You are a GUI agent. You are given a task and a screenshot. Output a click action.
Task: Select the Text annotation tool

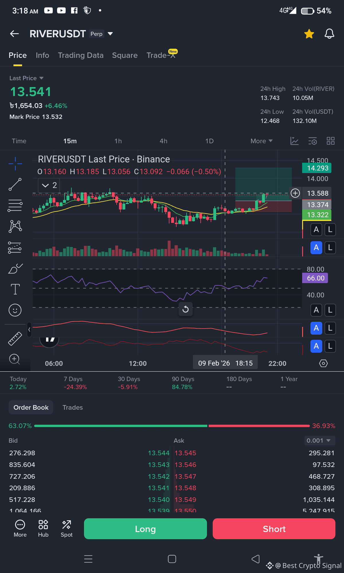pyautogui.click(x=15, y=289)
